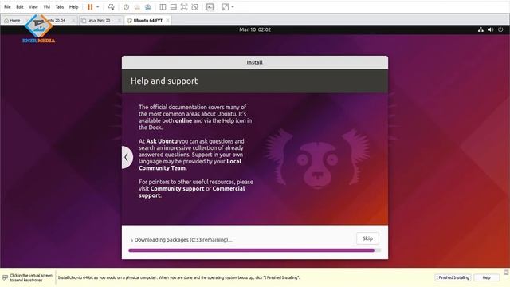Select the Ubuntu 64 FYT tab
Screen dimensions: 510x287
(147, 20)
